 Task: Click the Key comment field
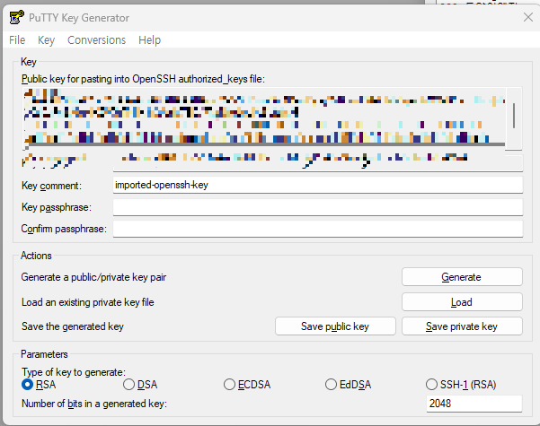[x=318, y=185]
